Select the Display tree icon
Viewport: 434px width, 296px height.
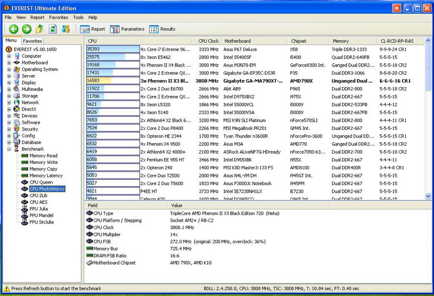(17, 83)
